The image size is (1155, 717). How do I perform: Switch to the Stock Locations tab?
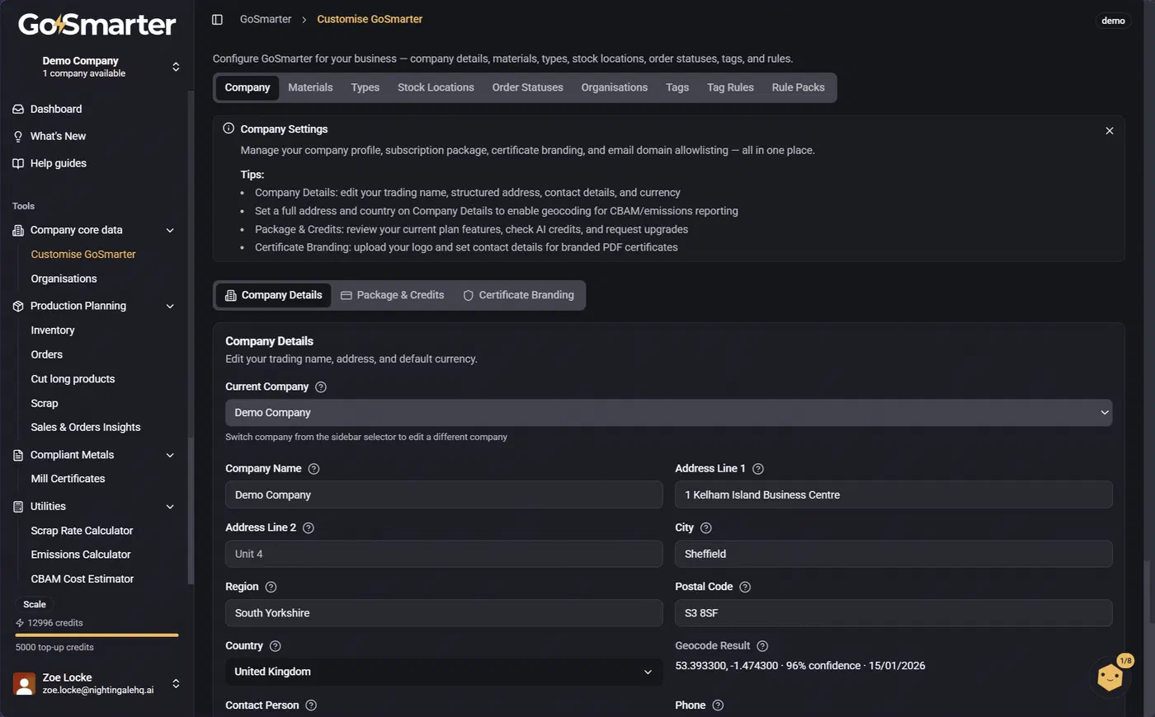pyautogui.click(x=436, y=87)
